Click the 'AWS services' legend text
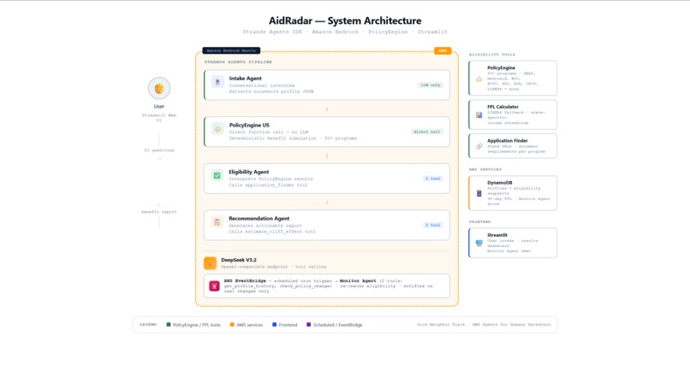This screenshot has width=690, height=376. (249, 325)
